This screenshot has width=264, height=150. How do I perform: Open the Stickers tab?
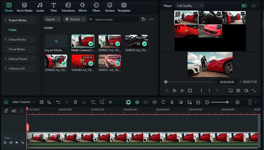110,8
